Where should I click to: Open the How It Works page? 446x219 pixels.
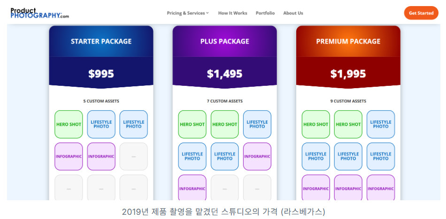point(233,13)
